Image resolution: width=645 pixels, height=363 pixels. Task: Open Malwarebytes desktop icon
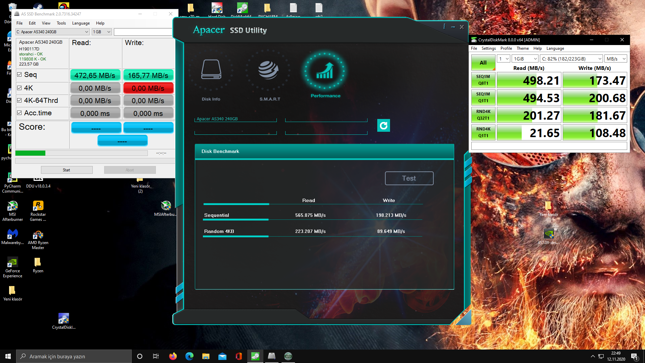tap(12, 237)
